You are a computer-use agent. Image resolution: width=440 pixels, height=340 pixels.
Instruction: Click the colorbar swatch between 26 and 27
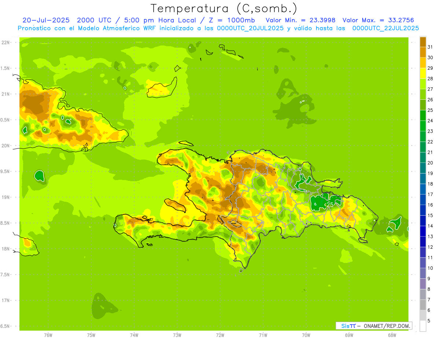click(x=423, y=94)
